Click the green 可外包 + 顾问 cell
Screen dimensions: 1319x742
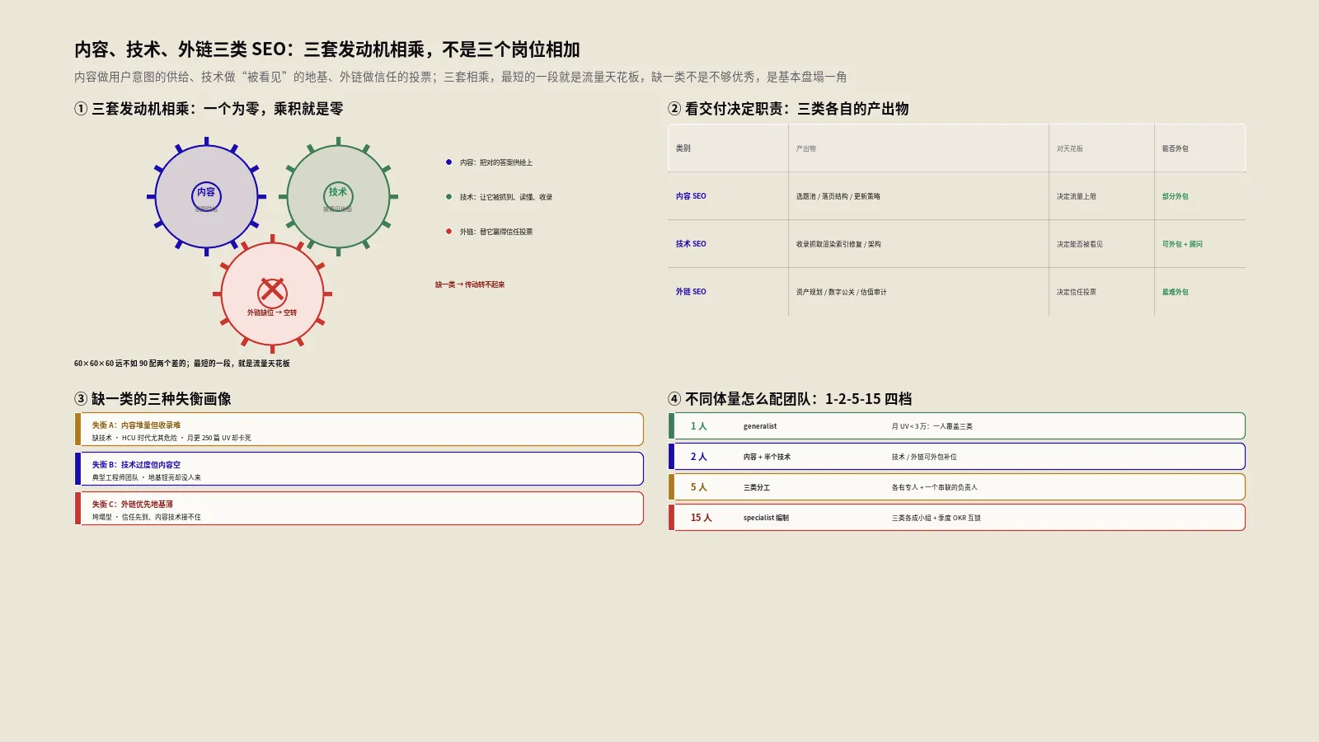coord(1182,244)
